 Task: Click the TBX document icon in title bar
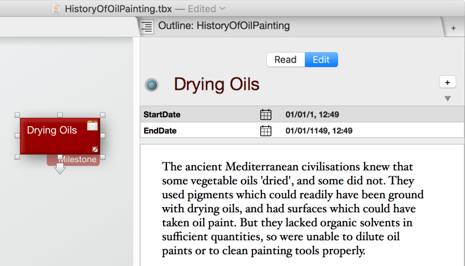click(x=56, y=8)
